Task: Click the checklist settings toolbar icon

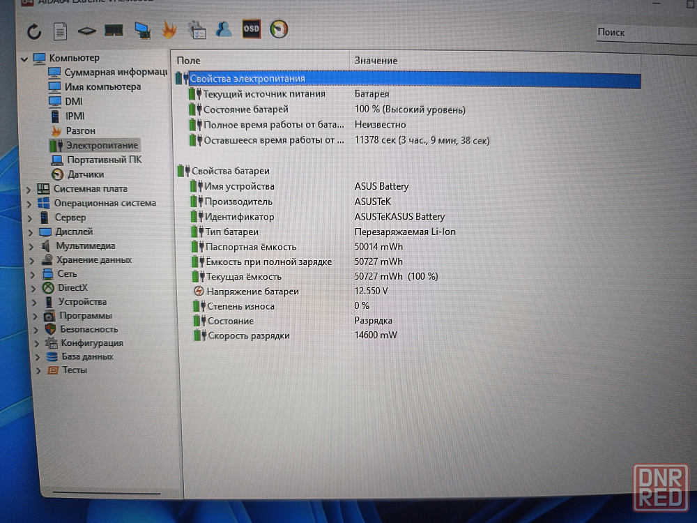Action: (197, 30)
